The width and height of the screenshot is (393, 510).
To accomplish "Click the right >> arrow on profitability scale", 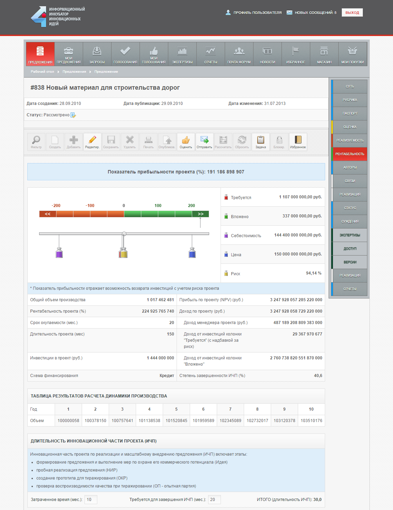I will click(x=200, y=214).
